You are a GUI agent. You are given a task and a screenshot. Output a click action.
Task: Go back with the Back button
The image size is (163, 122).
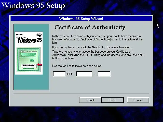90,100
